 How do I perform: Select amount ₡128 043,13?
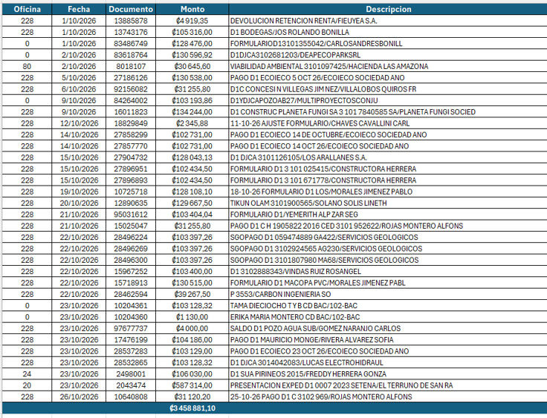pos(192,157)
